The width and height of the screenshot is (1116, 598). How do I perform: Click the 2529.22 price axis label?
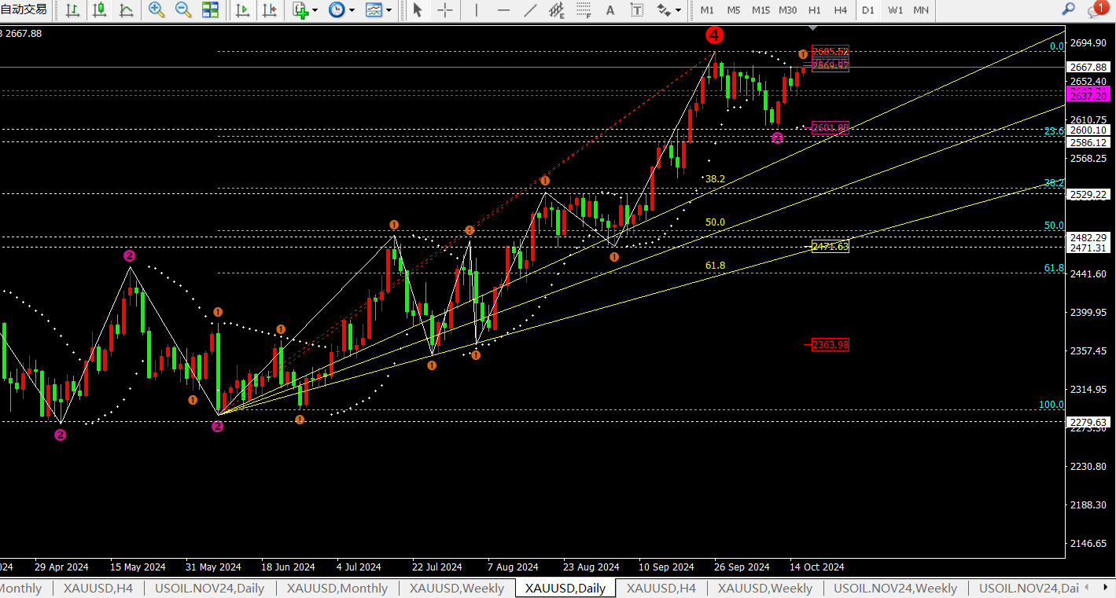1089,194
